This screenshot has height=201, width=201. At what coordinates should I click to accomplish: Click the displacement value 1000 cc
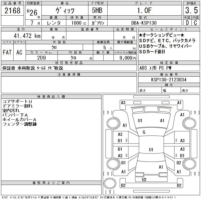pyautogui.click(x=79, y=23)
